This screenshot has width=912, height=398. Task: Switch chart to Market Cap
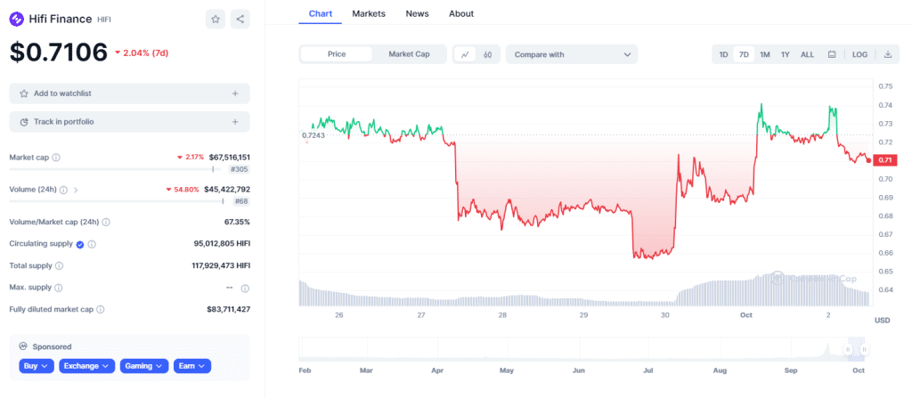click(x=409, y=54)
